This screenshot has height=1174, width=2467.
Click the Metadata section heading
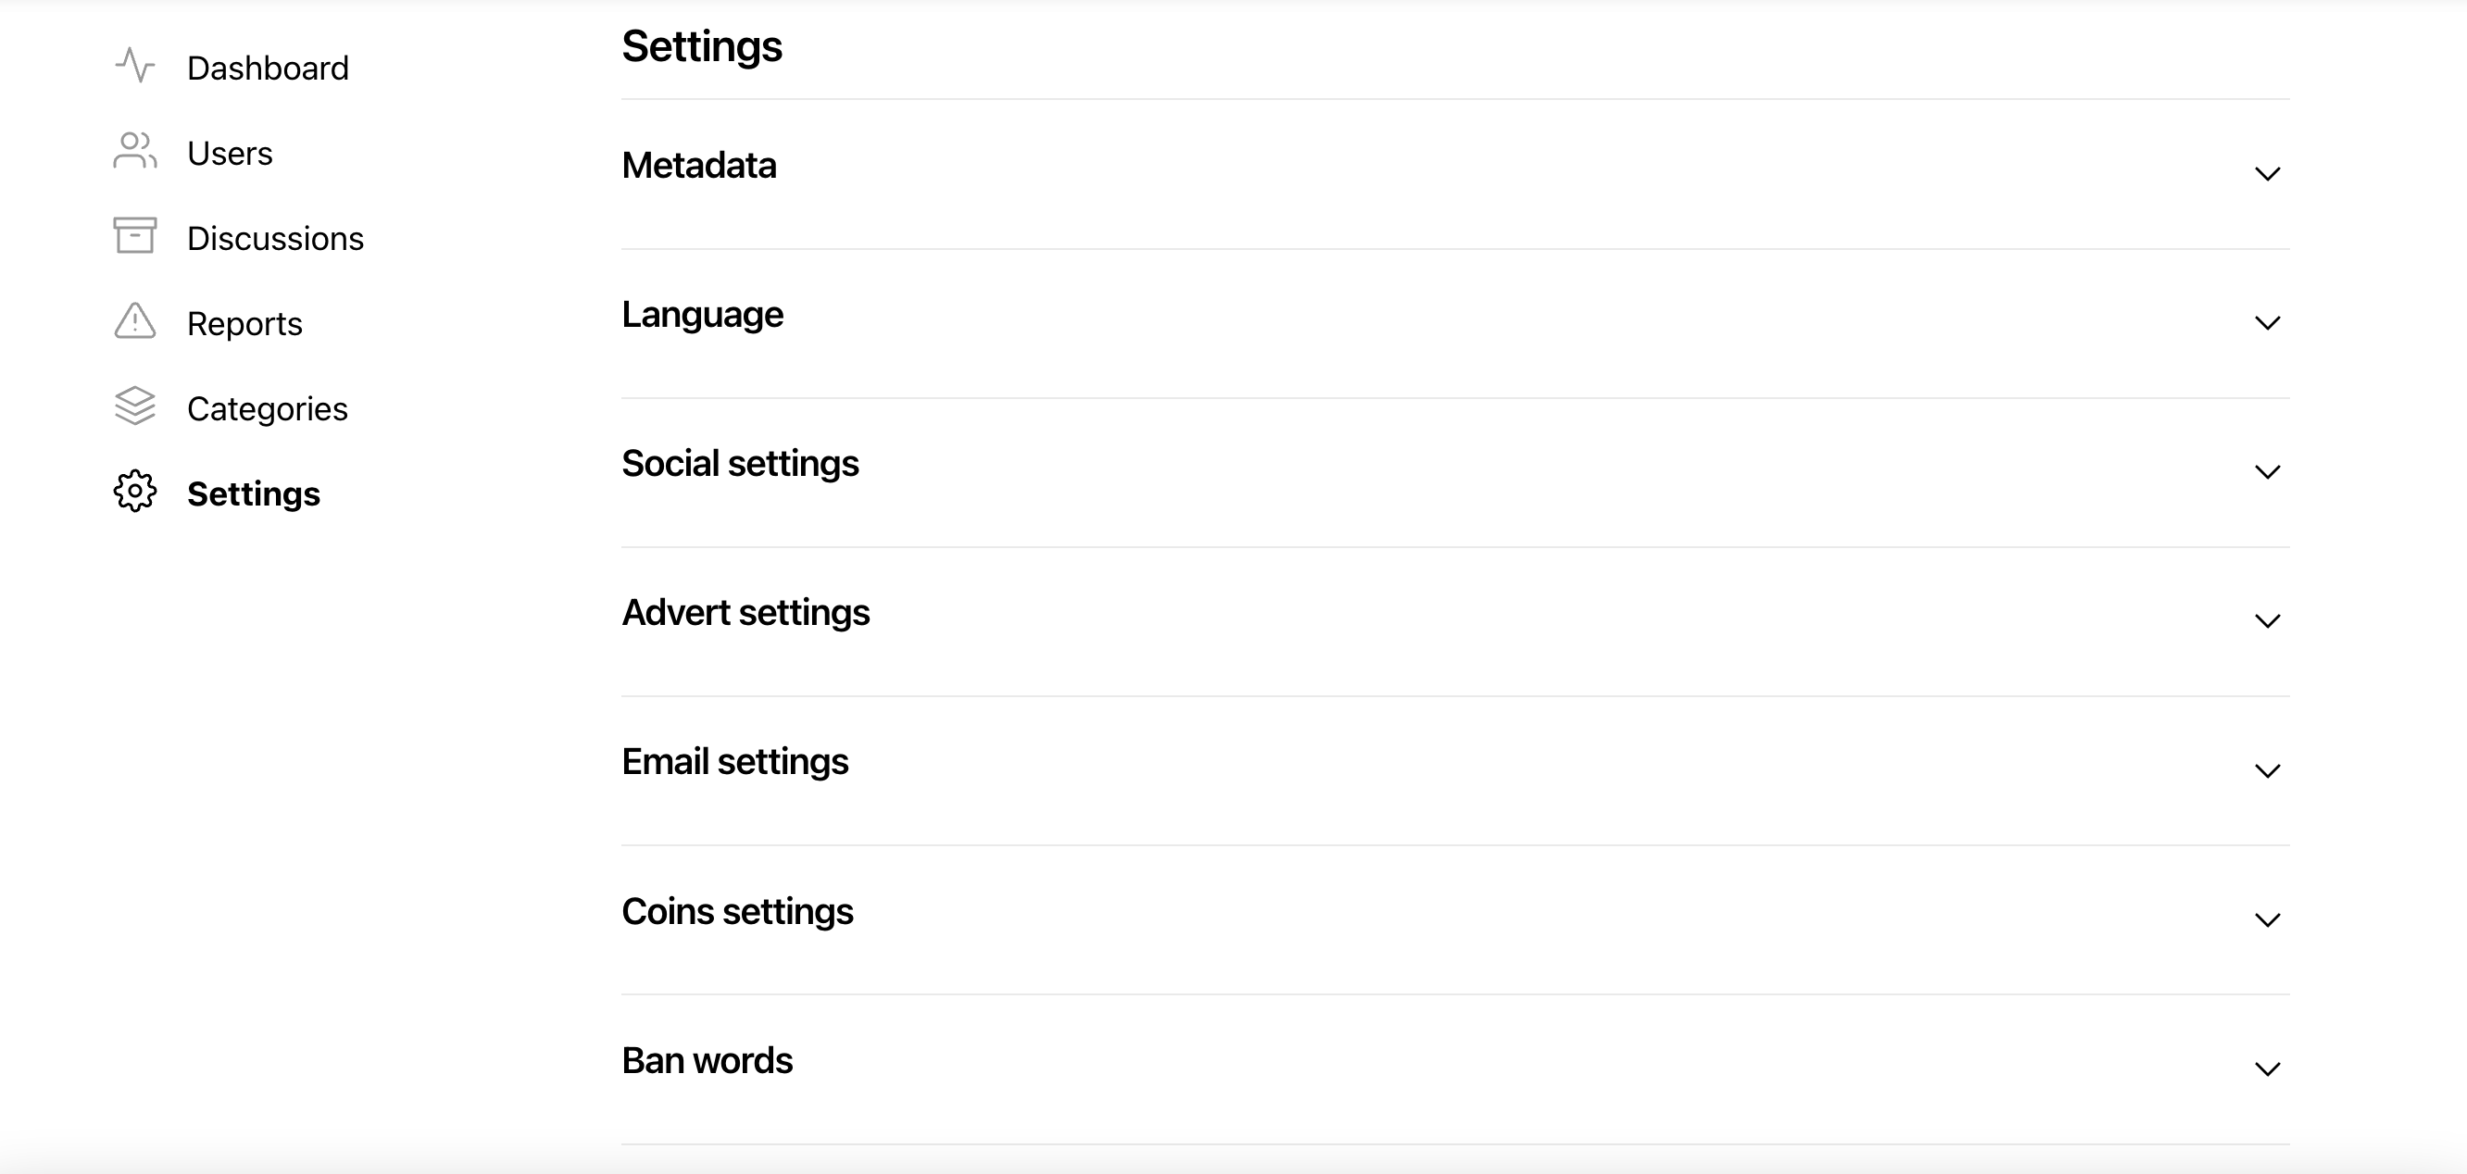[699, 166]
